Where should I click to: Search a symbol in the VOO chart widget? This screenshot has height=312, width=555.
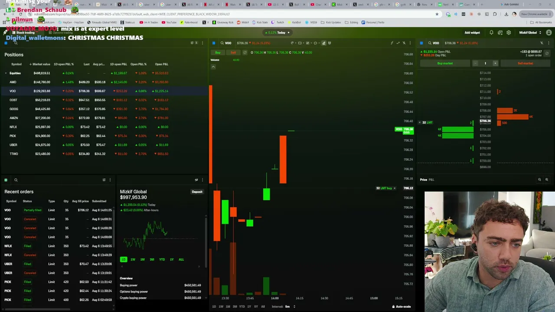click(222, 43)
